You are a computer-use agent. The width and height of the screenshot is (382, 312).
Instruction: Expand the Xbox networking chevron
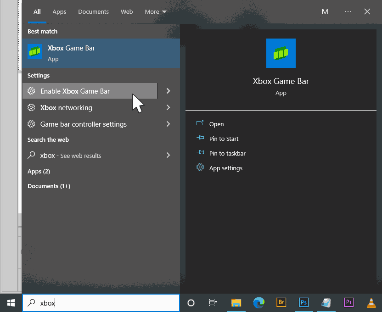(x=168, y=107)
